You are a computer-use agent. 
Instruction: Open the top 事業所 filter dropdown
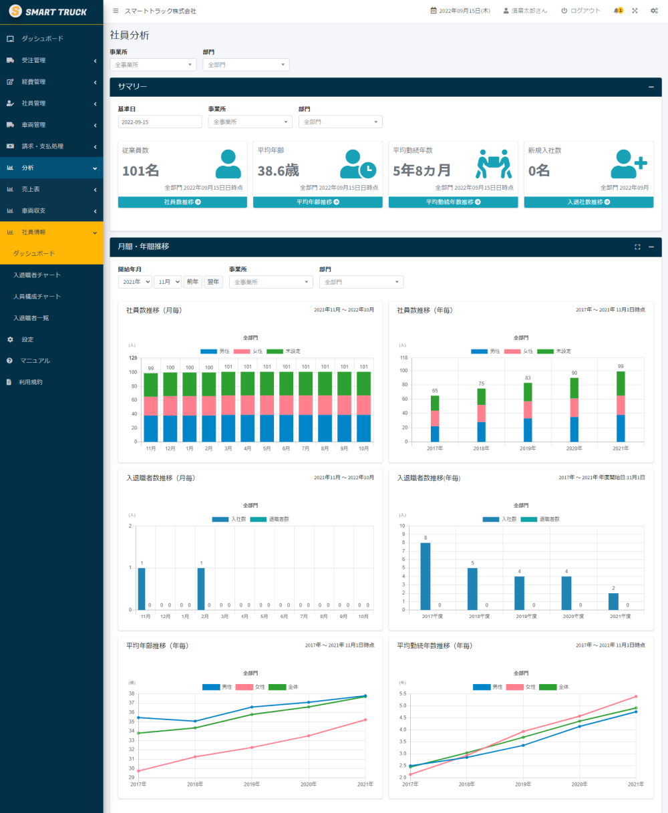(153, 65)
